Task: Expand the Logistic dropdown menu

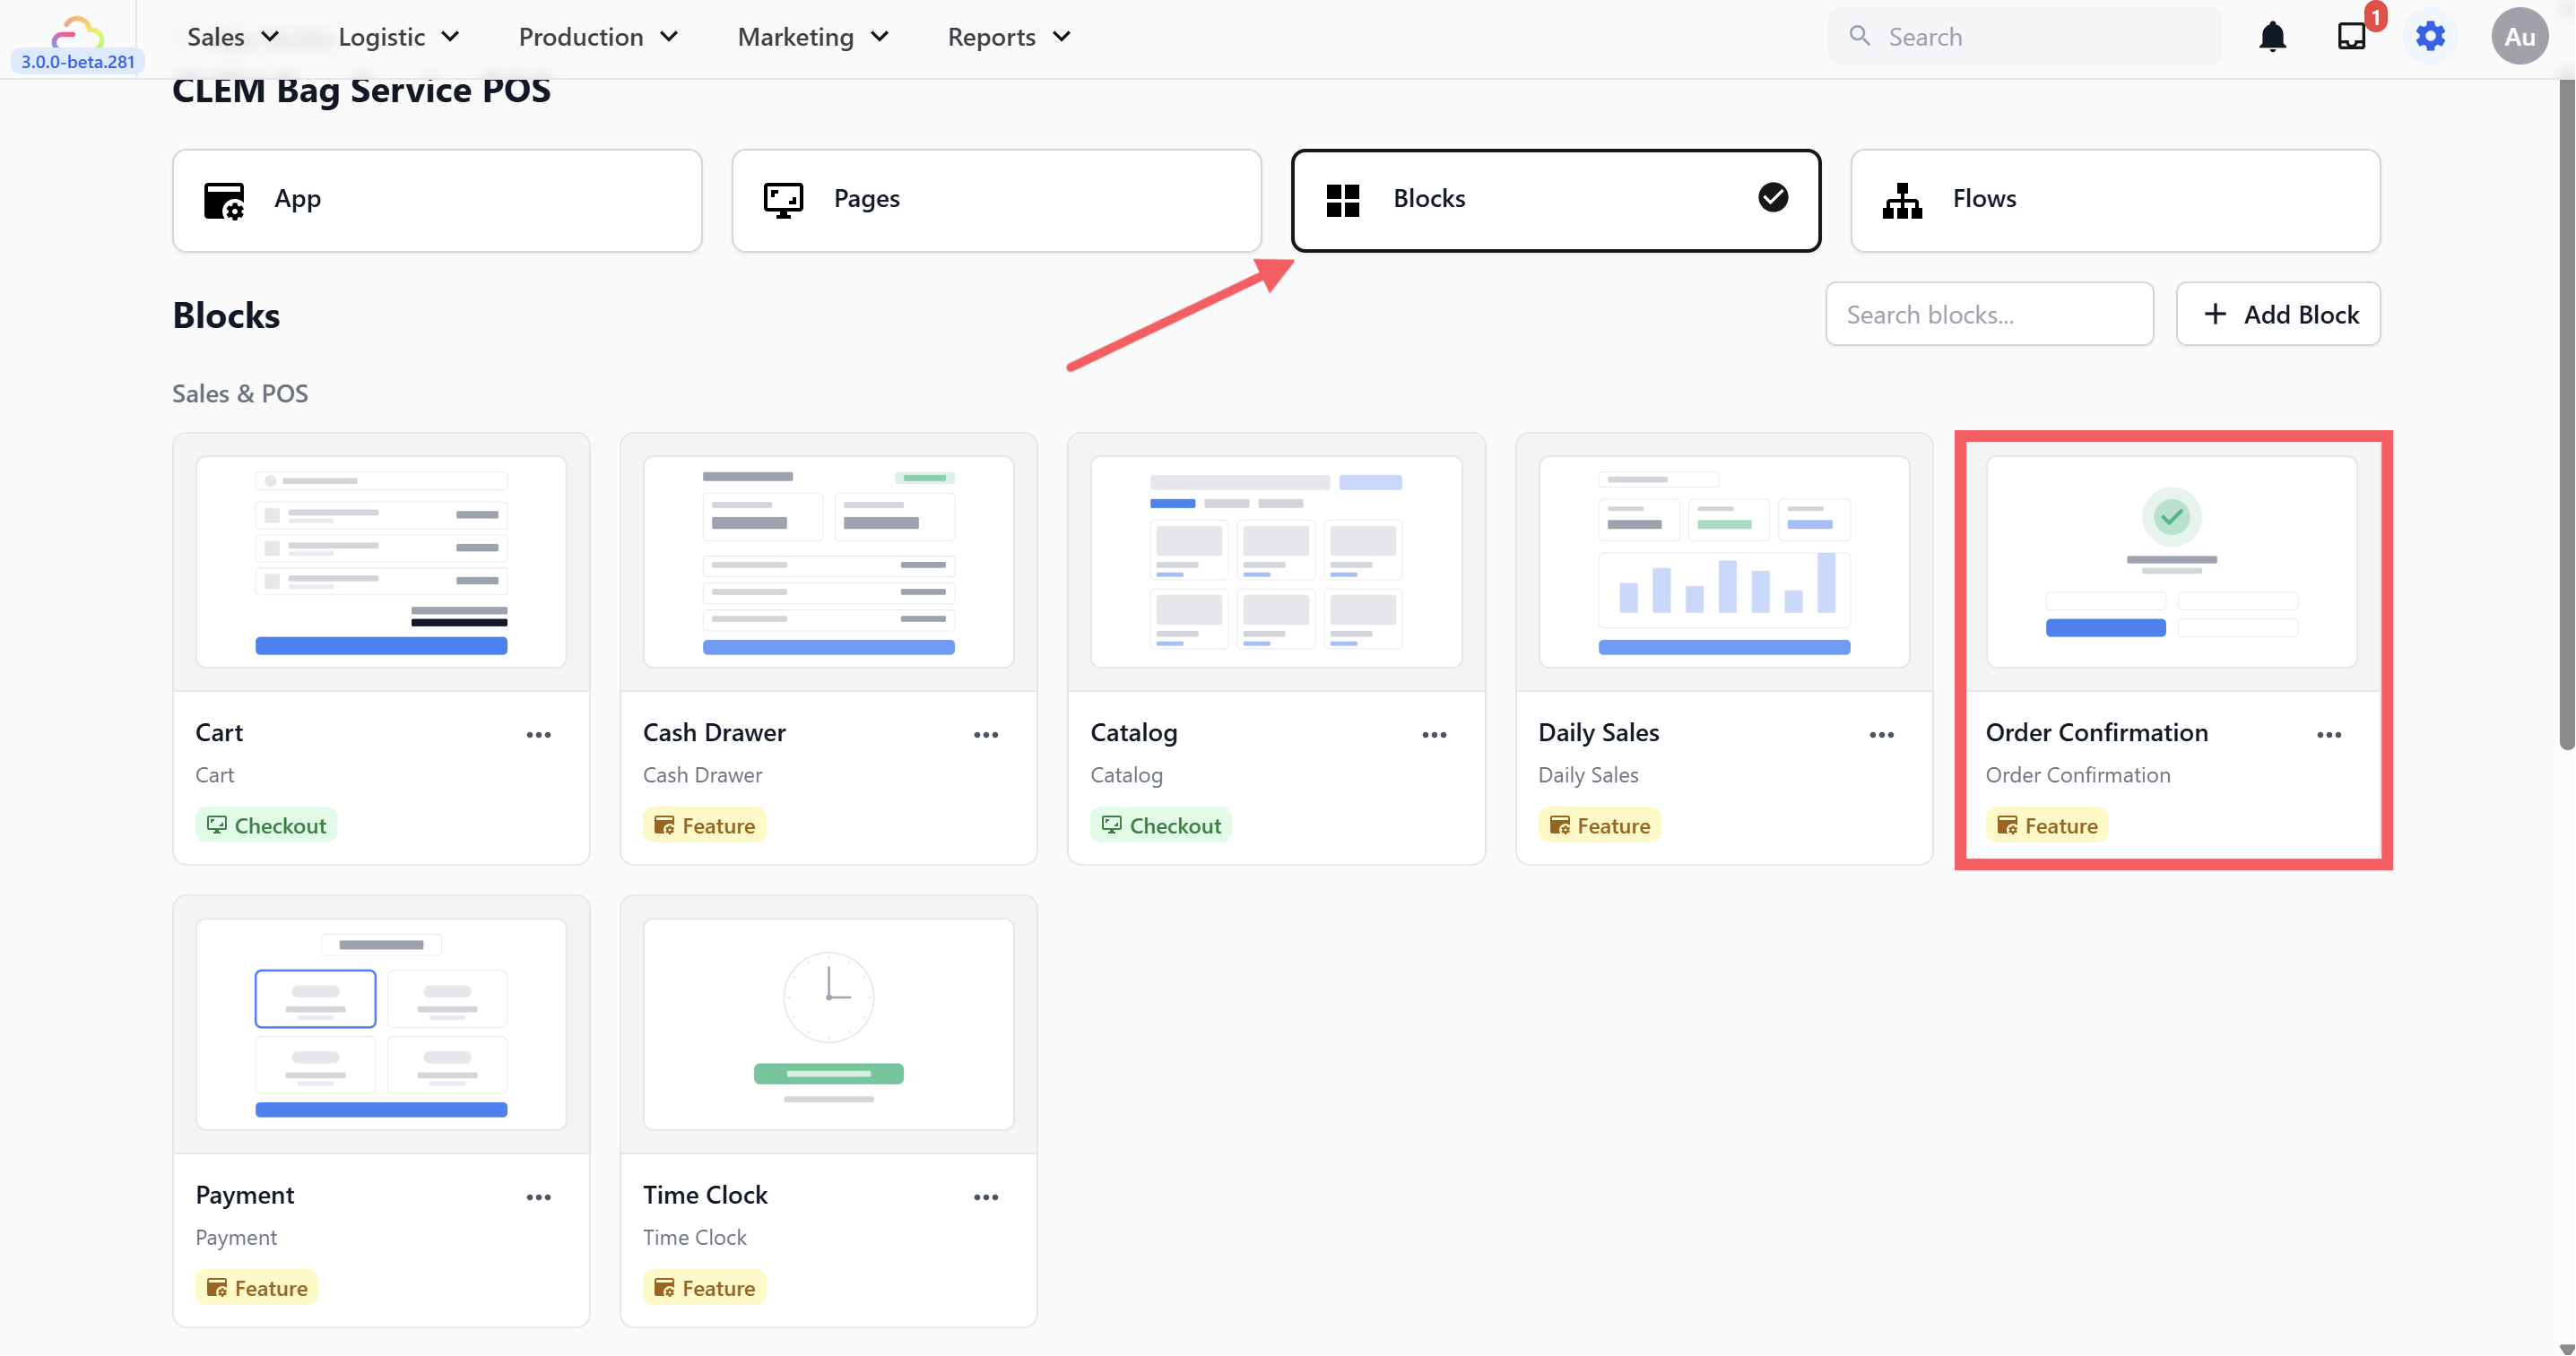Action: pos(398,37)
